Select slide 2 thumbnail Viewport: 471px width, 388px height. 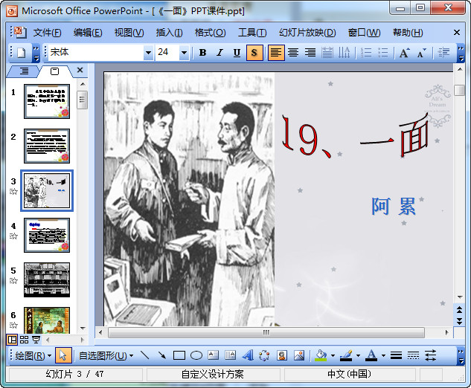click(x=47, y=146)
